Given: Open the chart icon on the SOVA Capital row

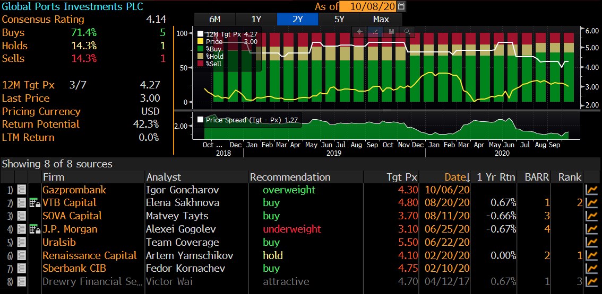Looking at the screenshot, I should [x=591, y=216].
